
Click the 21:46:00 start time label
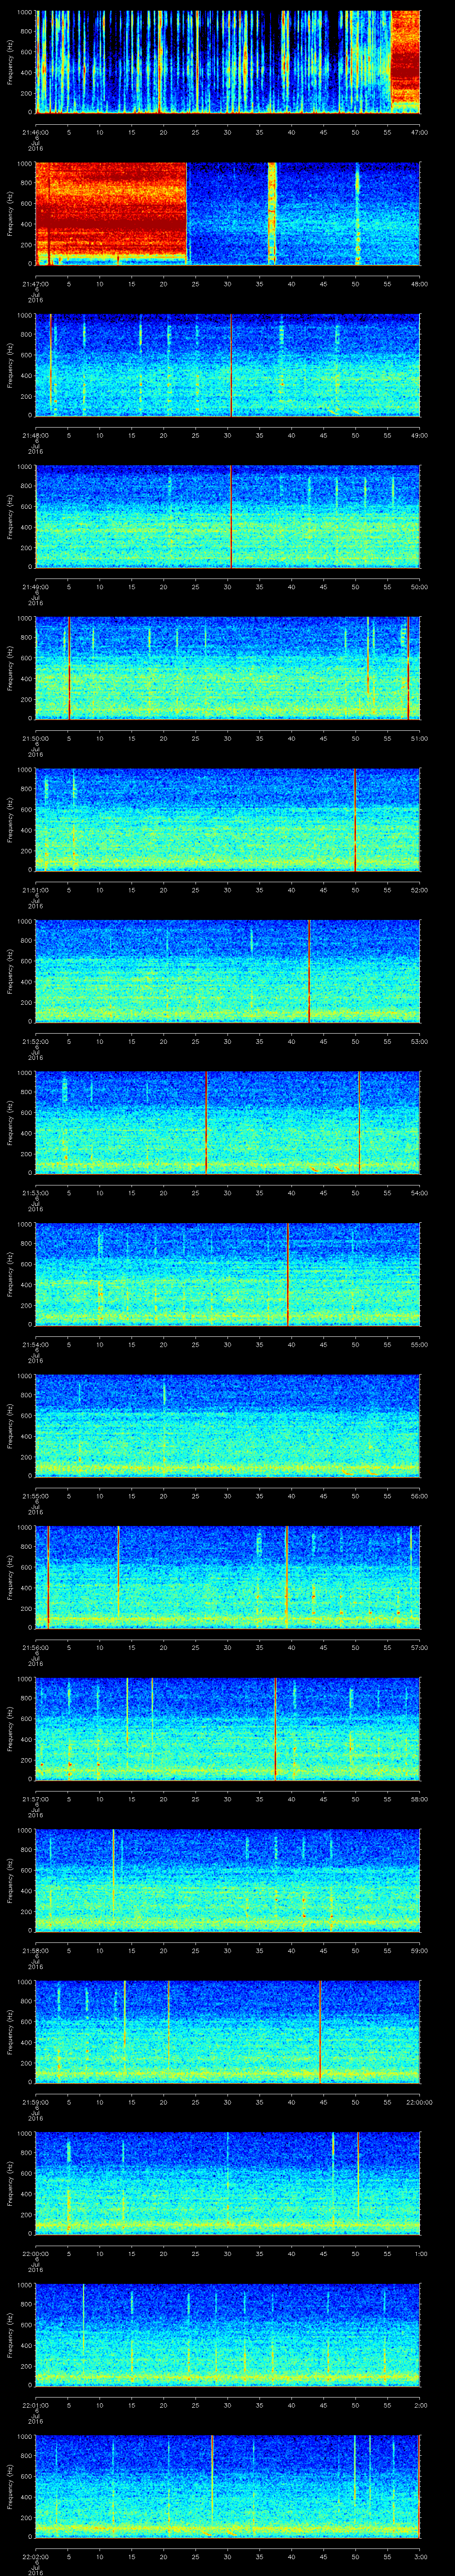click(35, 132)
